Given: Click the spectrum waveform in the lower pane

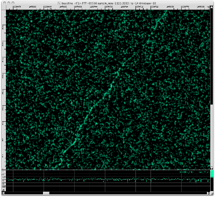Looking at the screenshot, I should tap(108, 179).
